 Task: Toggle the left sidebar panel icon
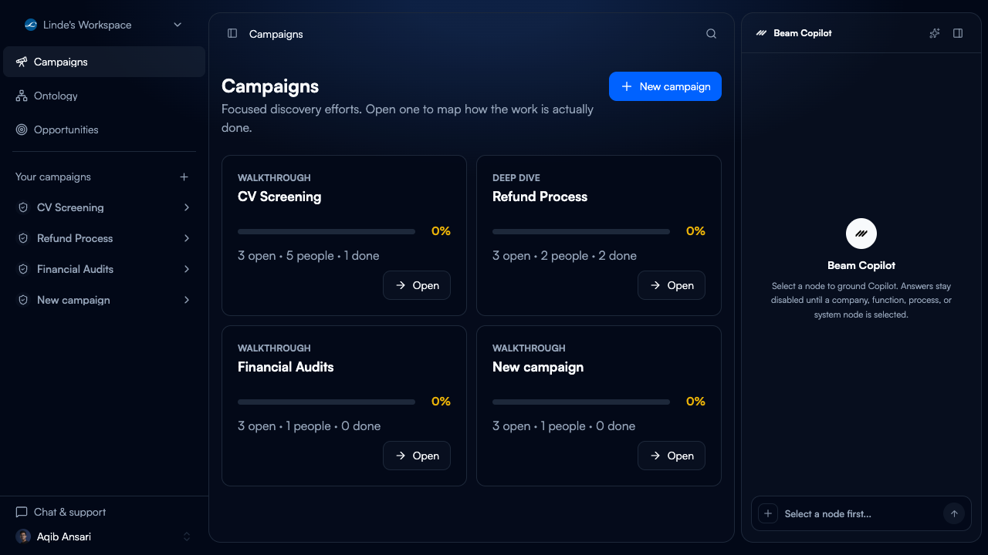tap(232, 33)
